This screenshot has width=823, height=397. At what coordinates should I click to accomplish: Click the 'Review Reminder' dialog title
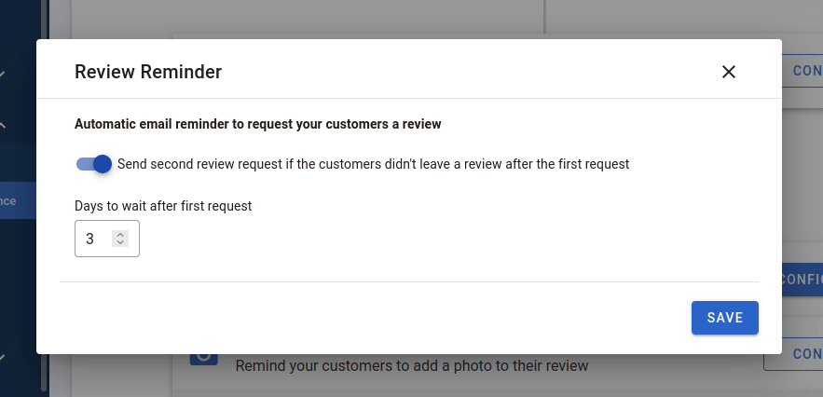148,72
